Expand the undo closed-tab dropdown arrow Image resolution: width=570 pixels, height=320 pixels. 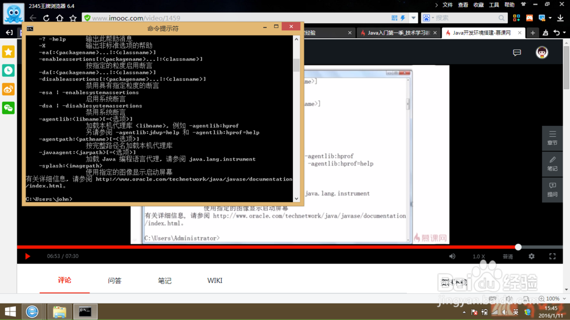point(564,32)
